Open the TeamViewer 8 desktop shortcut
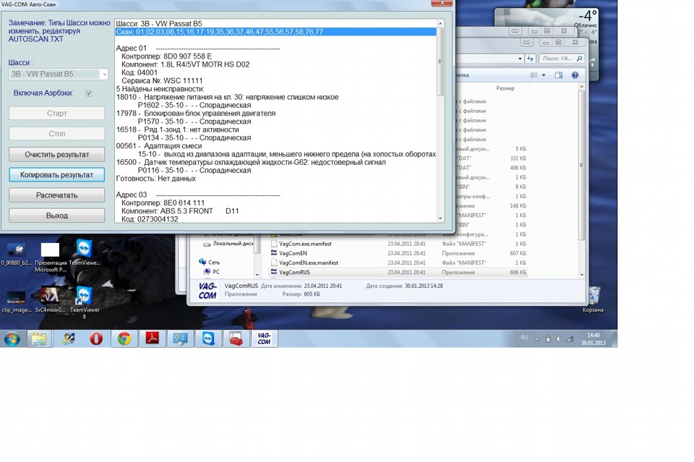The width and height of the screenshot is (694, 462). pos(84,303)
